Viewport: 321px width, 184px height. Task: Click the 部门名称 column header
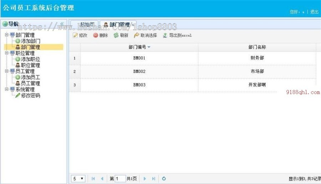click(x=257, y=47)
